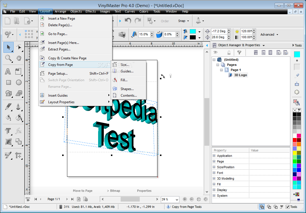Toggle the eye icon at bottom-left of canvas
Viewport: 306px width, 213px height.
(x=28, y=199)
